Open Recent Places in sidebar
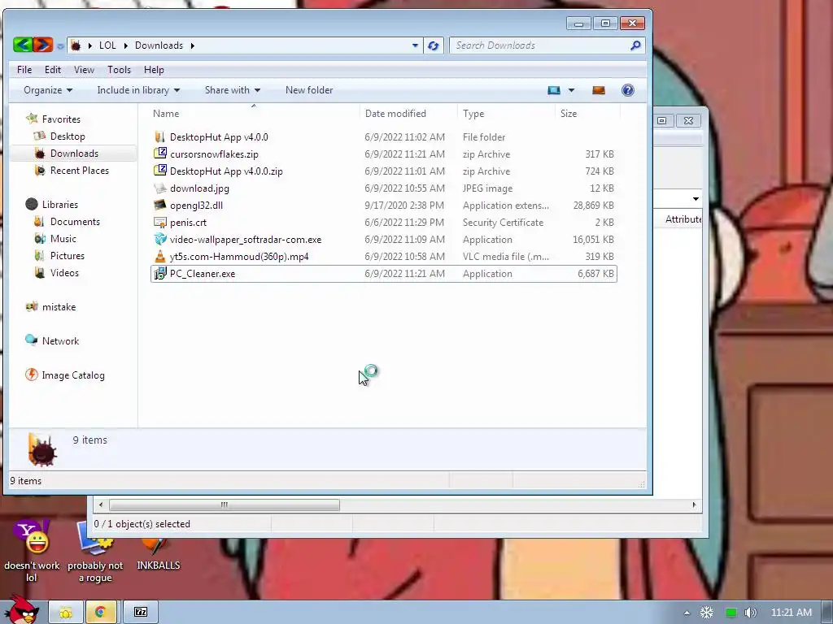 pyautogui.click(x=80, y=171)
